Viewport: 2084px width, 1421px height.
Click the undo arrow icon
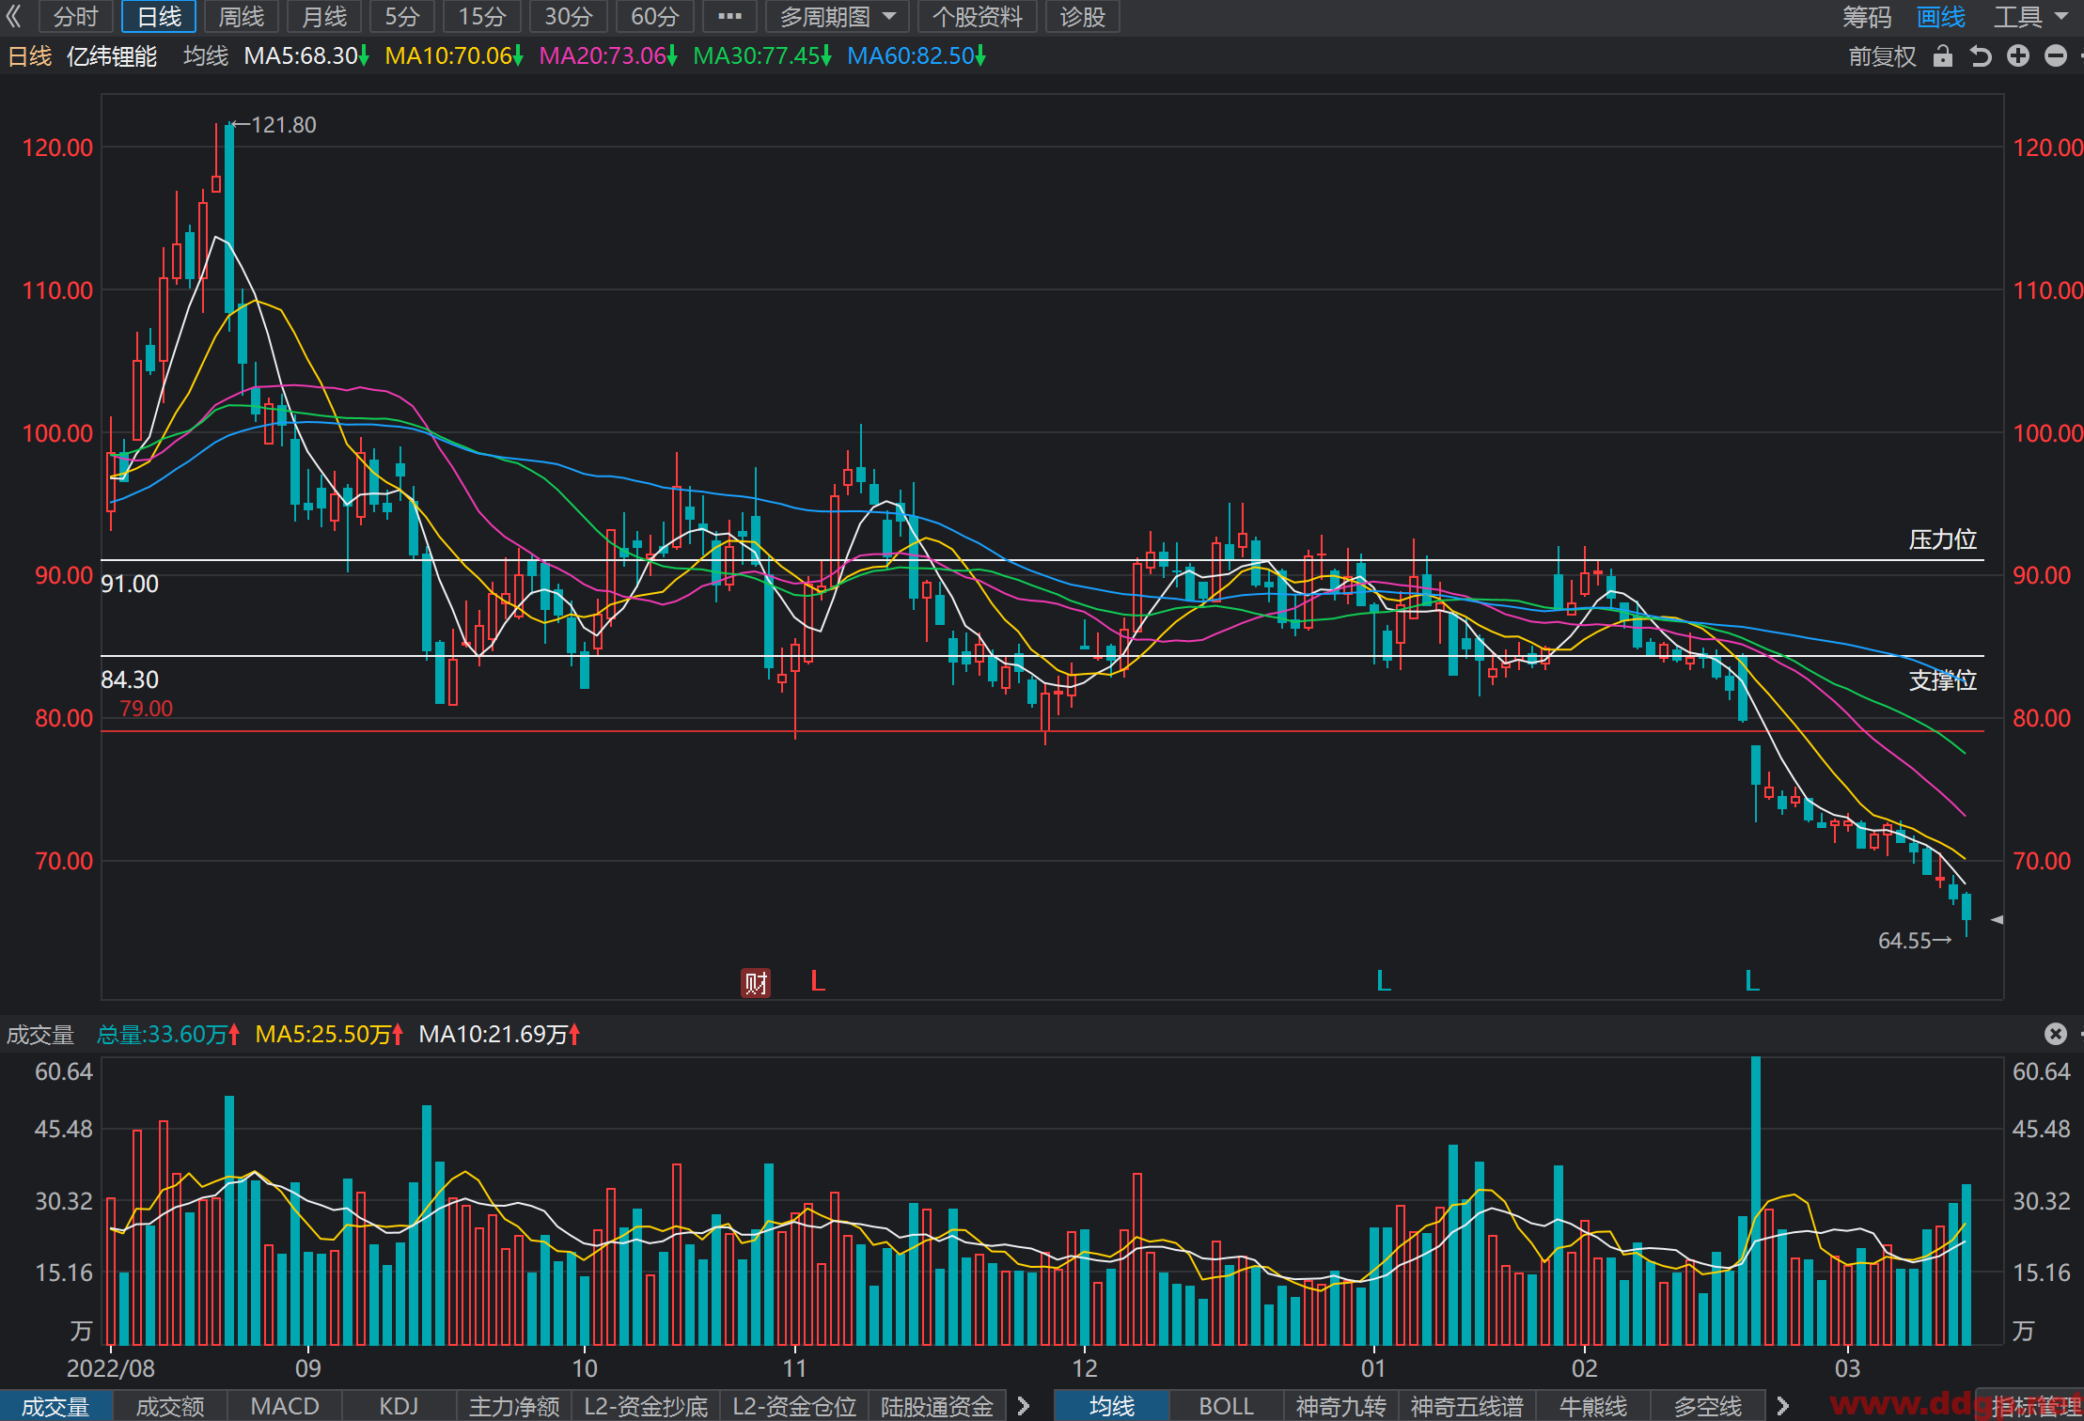click(x=1981, y=56)
